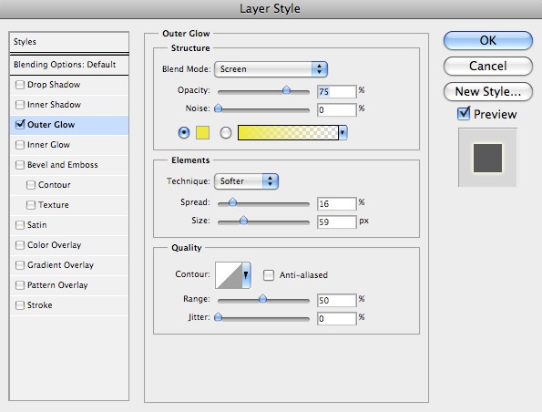Select the solid color radio button
Screen dimensions: 542x412
pos(184,133)
